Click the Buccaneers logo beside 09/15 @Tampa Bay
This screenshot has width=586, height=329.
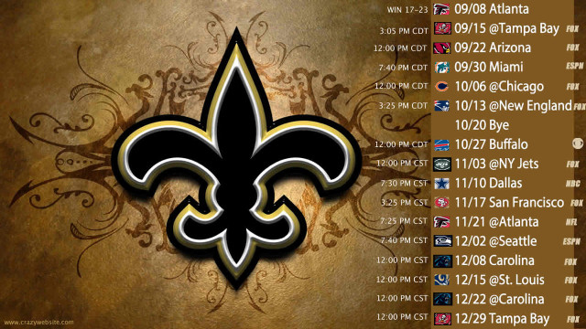click(x=441, y=28)
